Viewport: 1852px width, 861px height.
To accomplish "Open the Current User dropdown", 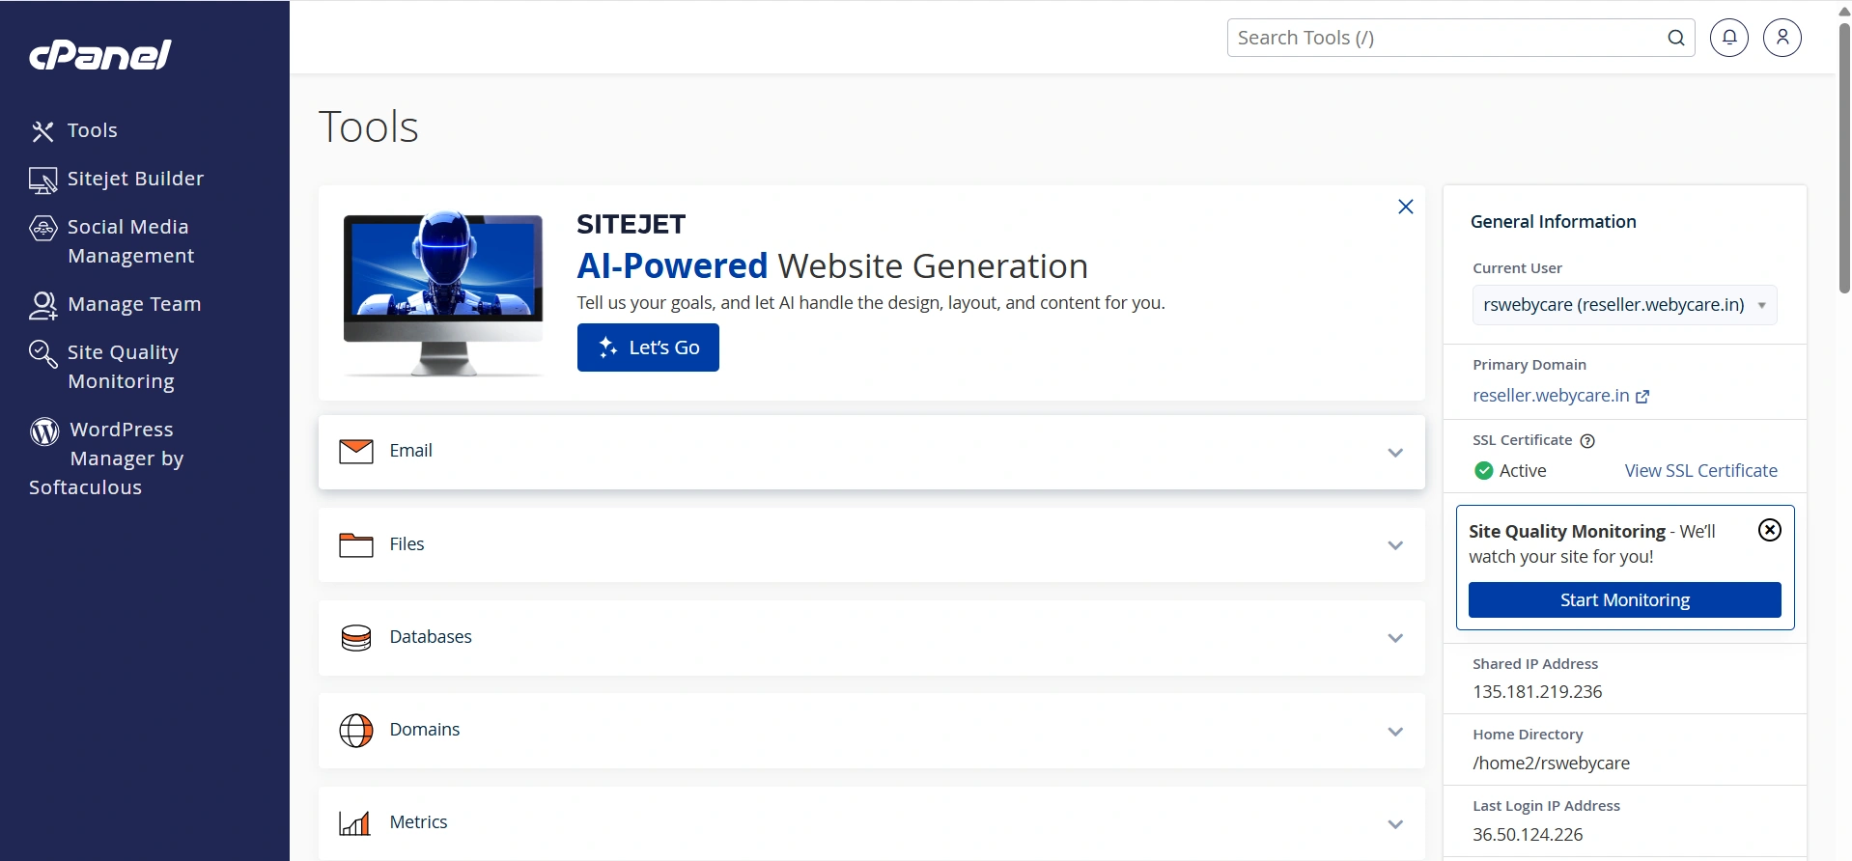I will click(1625, 305).
